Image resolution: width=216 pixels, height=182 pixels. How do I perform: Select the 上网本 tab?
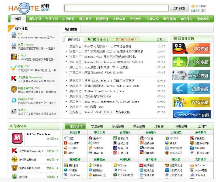[202, 126]
